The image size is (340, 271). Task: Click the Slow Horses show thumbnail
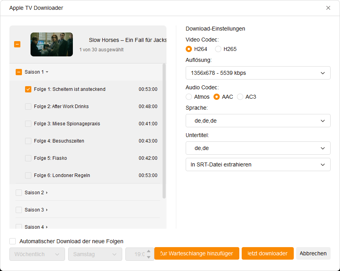pyautogui.click(x=52, y=44)
